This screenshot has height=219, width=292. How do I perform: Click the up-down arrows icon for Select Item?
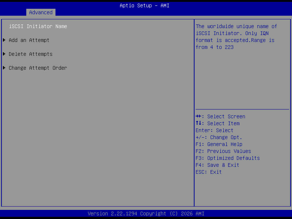click(199, 123)
